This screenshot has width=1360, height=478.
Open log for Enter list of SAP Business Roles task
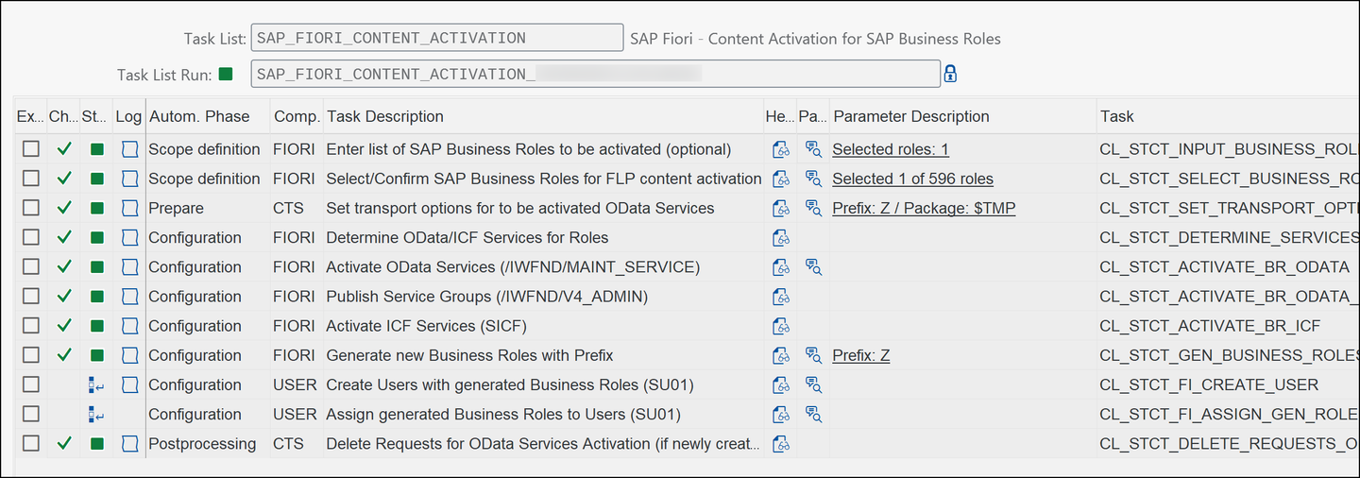pos(129,149)
